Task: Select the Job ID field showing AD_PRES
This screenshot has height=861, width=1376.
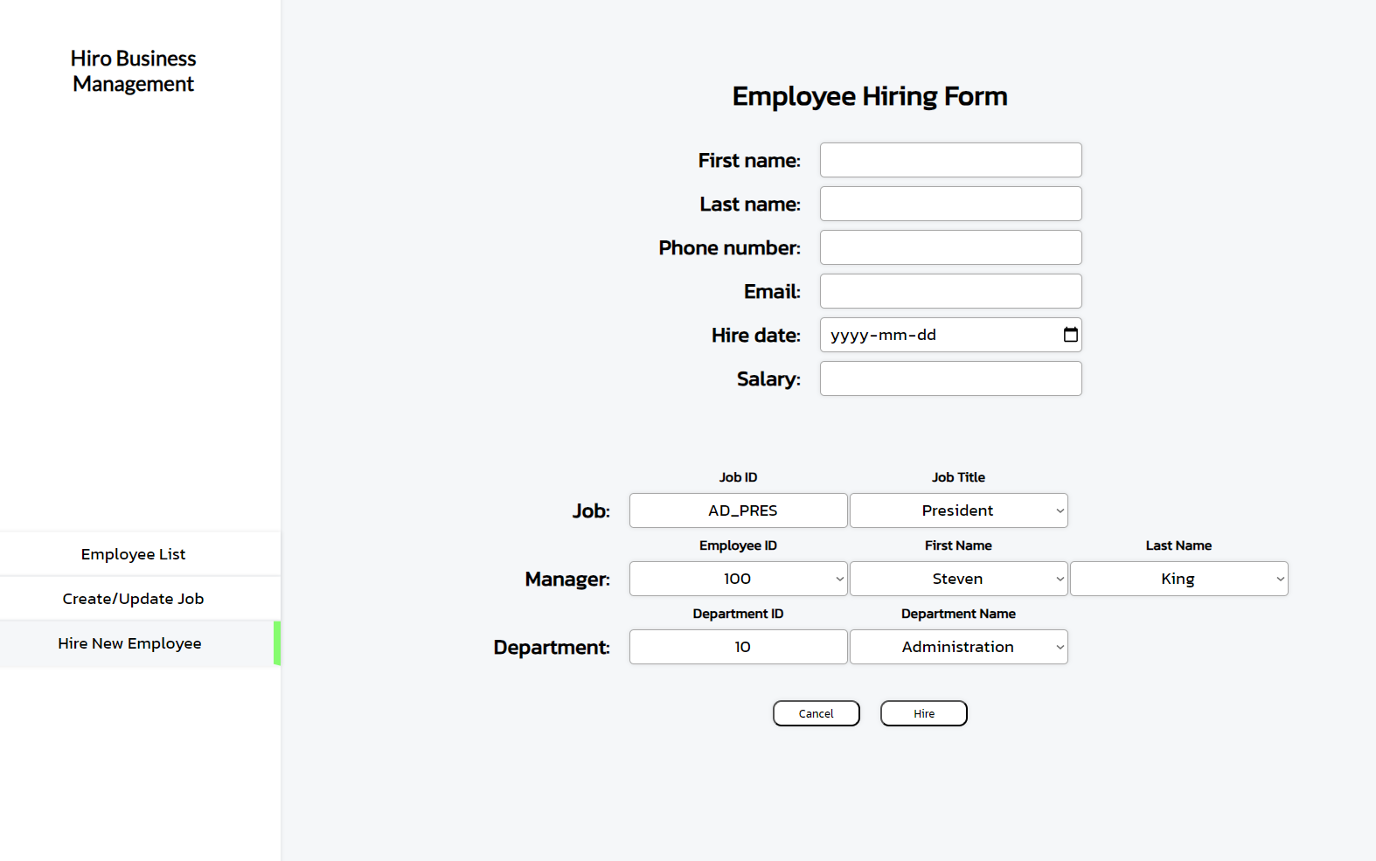Action: (738, 510)
